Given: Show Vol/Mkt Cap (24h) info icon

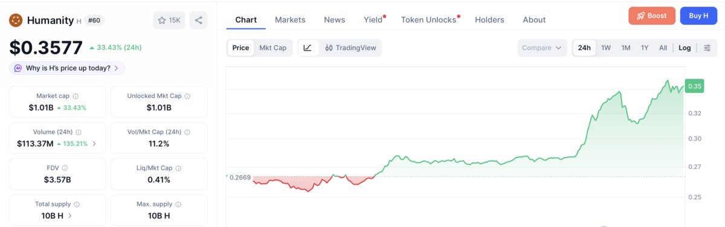Looking at the screenshot, I should click(187, 132).
